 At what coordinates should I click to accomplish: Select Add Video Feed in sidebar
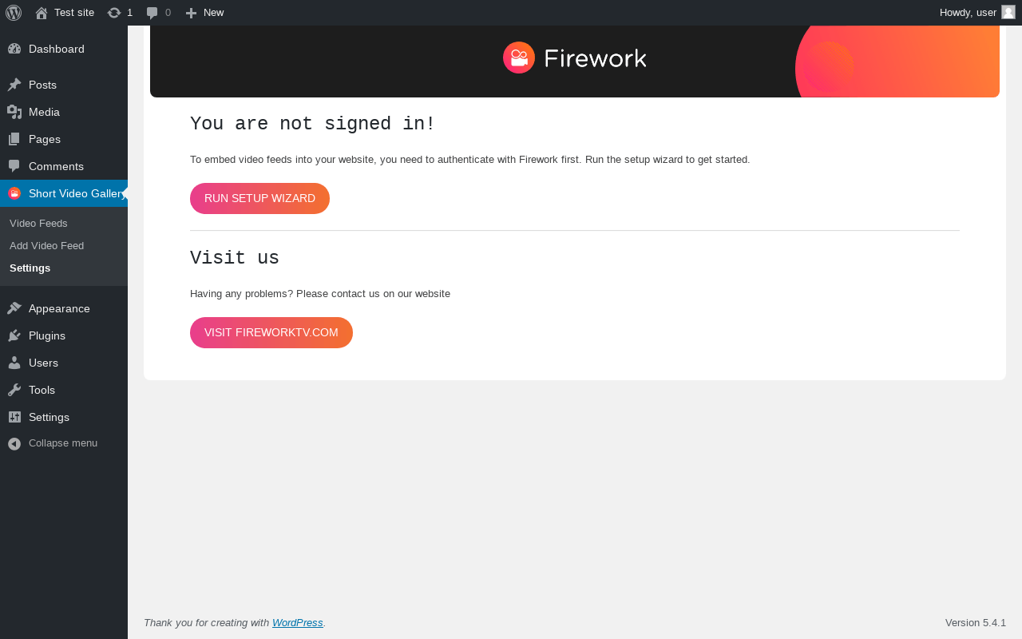point(46,246)
